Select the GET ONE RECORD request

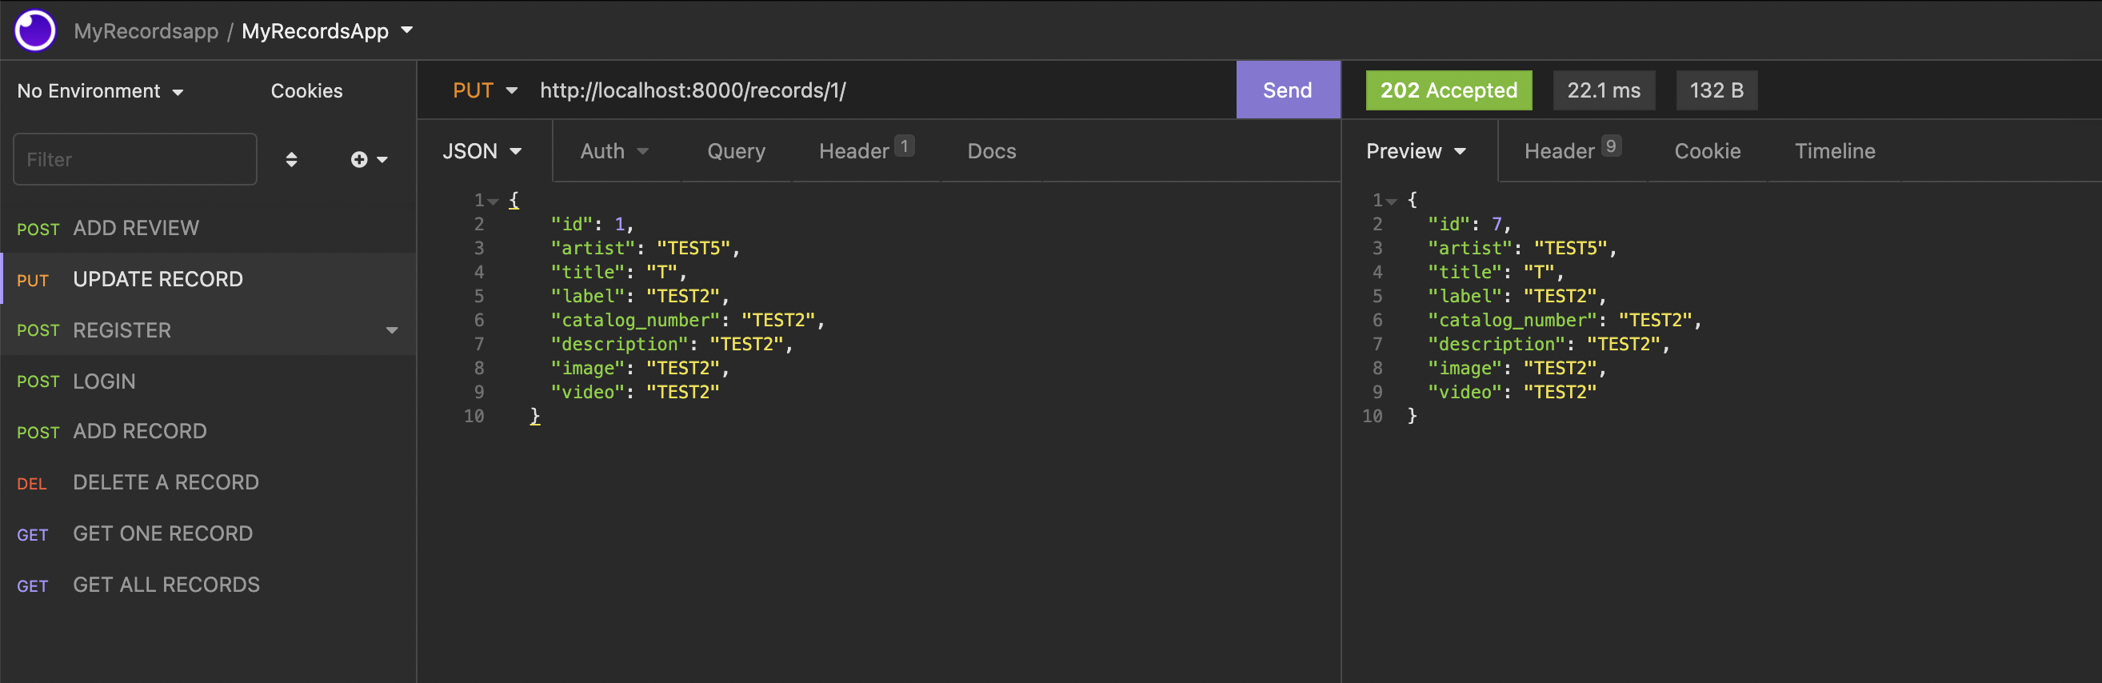[208, 533]
